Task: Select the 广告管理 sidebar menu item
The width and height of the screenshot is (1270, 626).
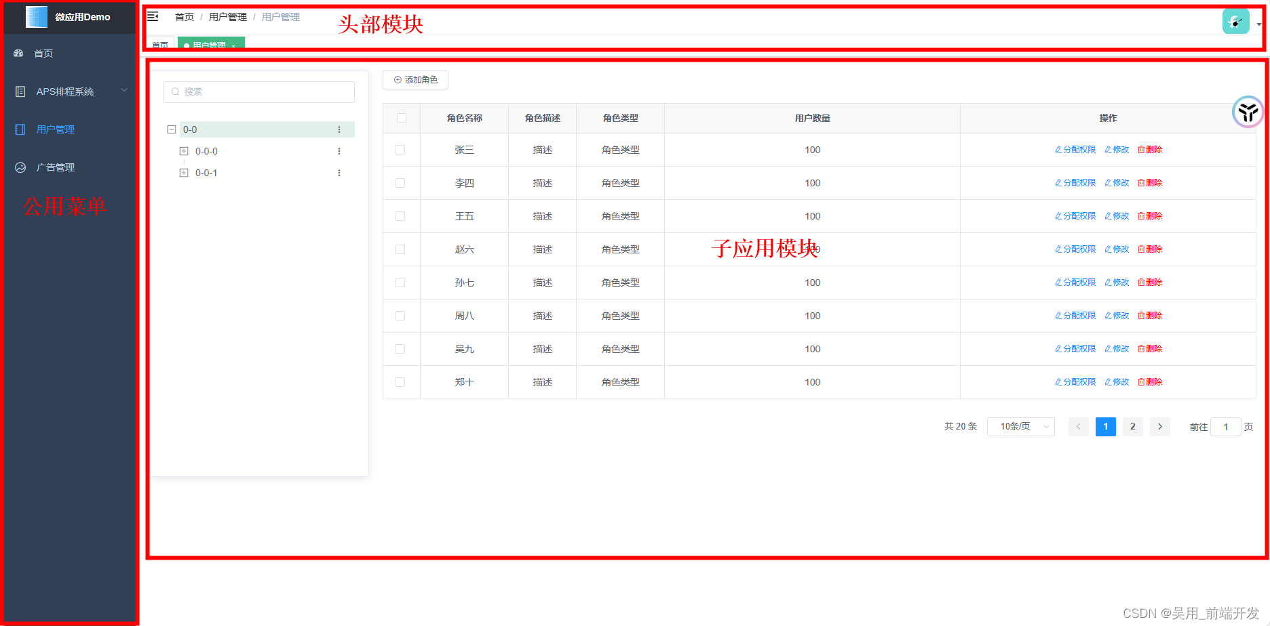Action: coord(69,167)
